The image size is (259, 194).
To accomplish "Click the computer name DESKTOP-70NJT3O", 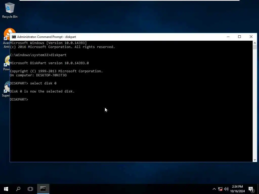I will tap(51, 75).
